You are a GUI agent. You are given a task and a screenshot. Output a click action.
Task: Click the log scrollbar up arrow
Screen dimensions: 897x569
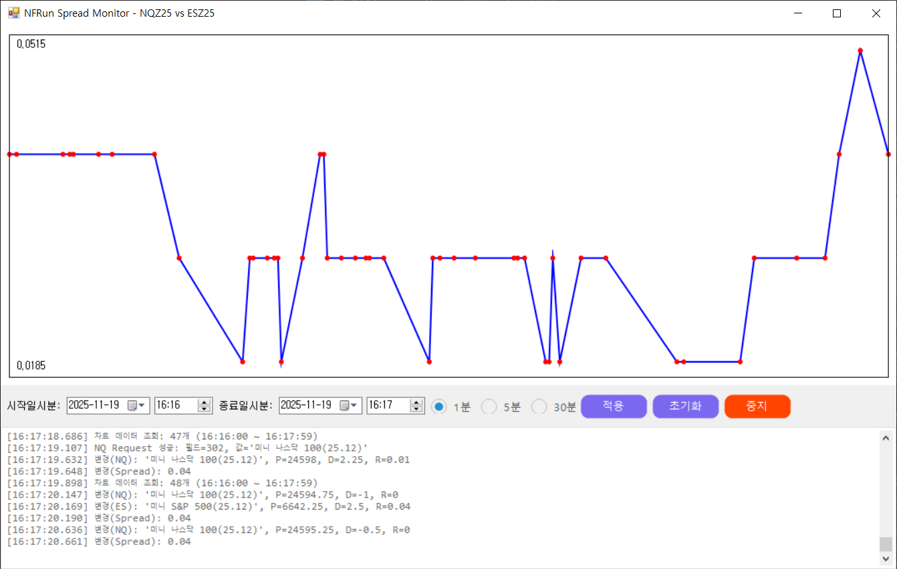click(886, 437)
